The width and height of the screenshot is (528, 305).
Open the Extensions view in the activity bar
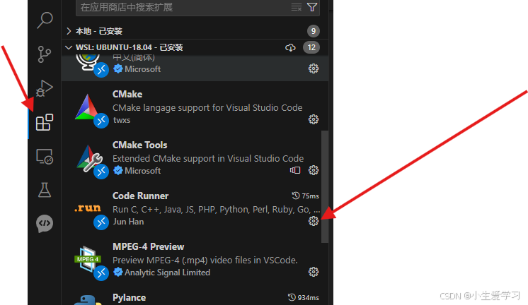[x=45, y=122]
